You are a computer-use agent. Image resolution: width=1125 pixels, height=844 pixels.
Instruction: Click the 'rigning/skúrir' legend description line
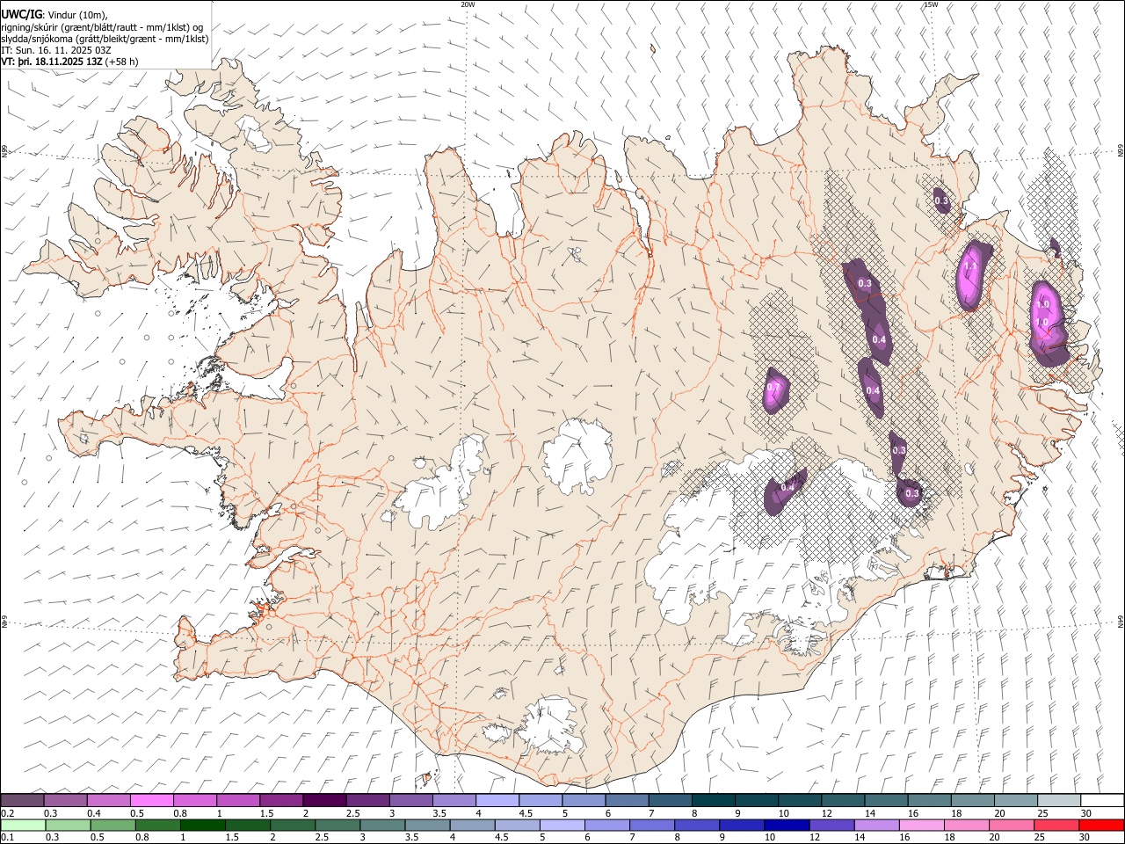(102, 27)
